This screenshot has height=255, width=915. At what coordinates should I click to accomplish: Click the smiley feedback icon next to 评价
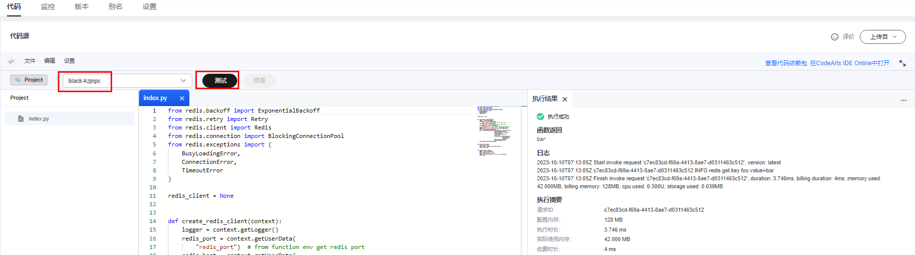point(835,37)
